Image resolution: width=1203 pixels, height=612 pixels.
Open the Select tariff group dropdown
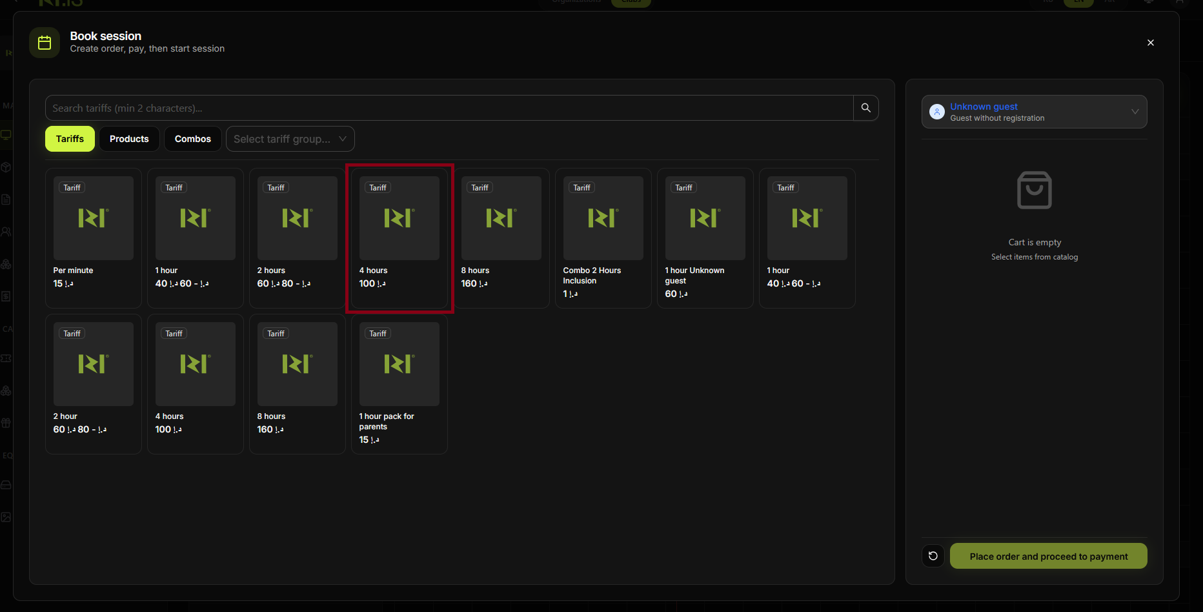(290, 139)
